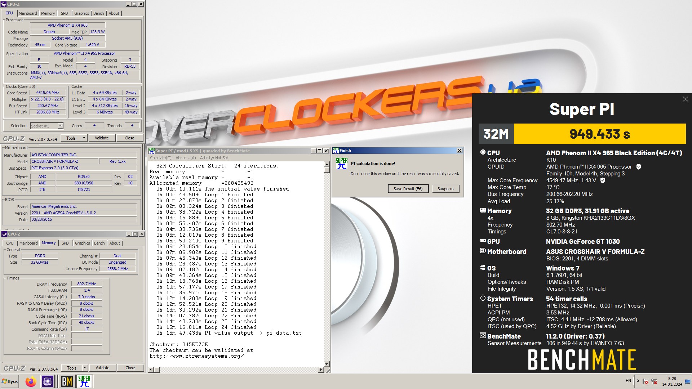Click the CPU section icon in BenchMate panel
This screenshot has width=692, height=389.
coord(483,152)
